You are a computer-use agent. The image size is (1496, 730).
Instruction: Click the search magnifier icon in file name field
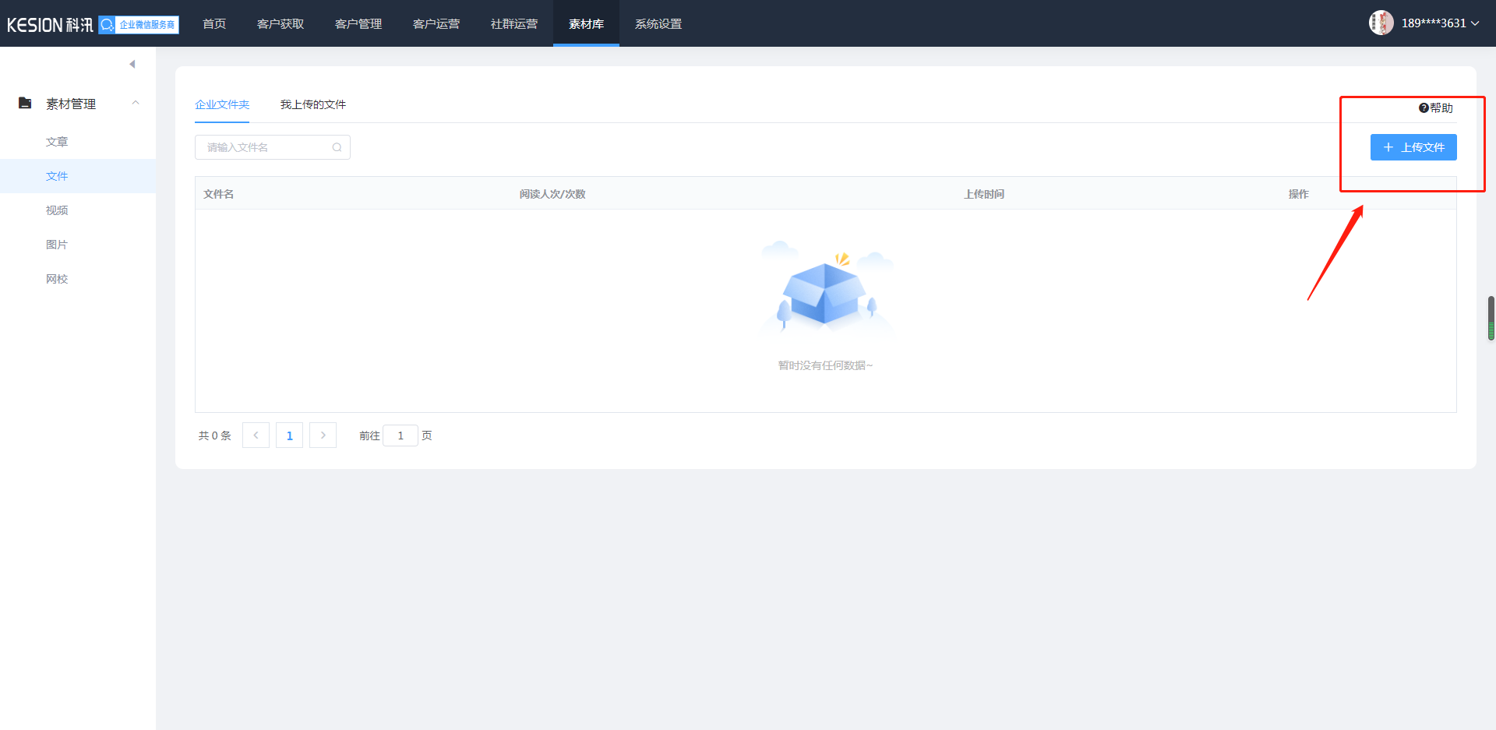pos(337,147)
